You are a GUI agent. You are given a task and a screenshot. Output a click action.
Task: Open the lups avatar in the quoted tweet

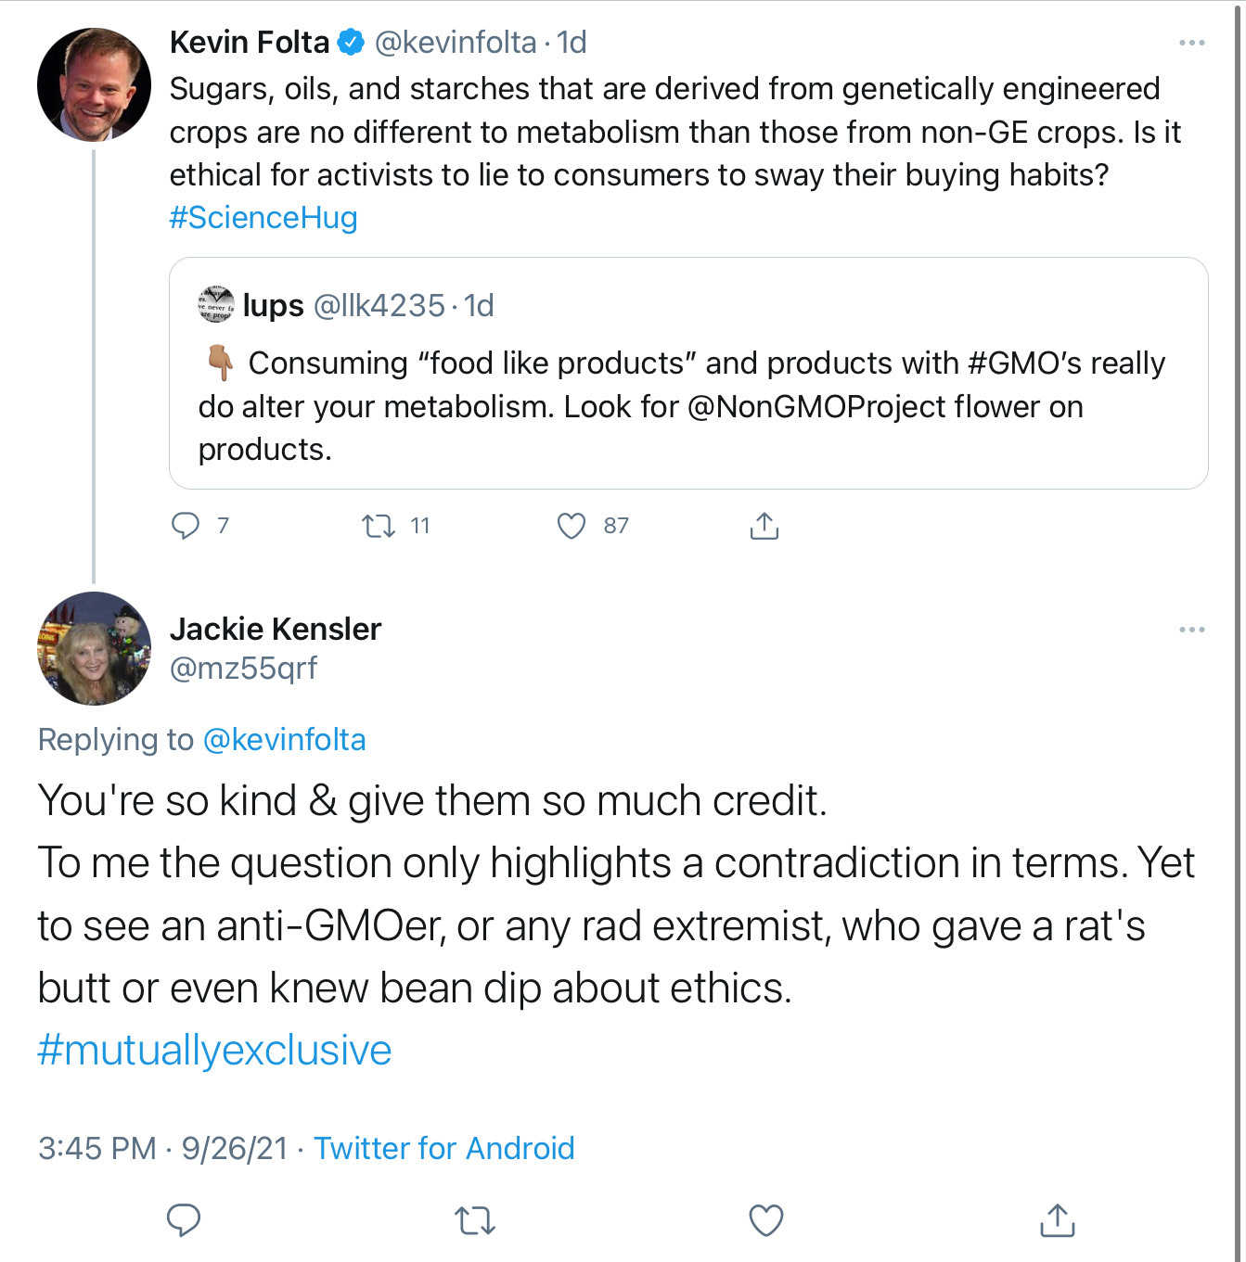(x=216, y=304)
